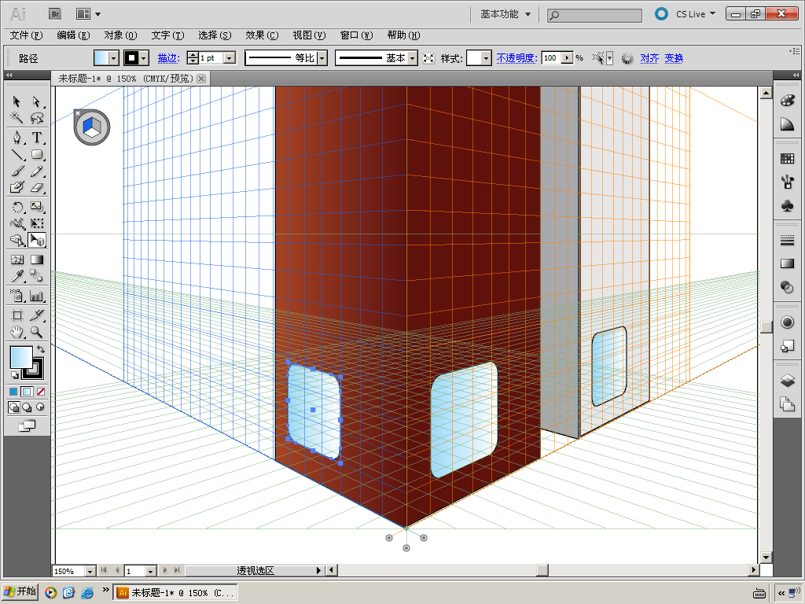This screenshot has width=805, height=604.
Task: Open the 效果 (Effect) menu
Action: [x=262, y=35]
